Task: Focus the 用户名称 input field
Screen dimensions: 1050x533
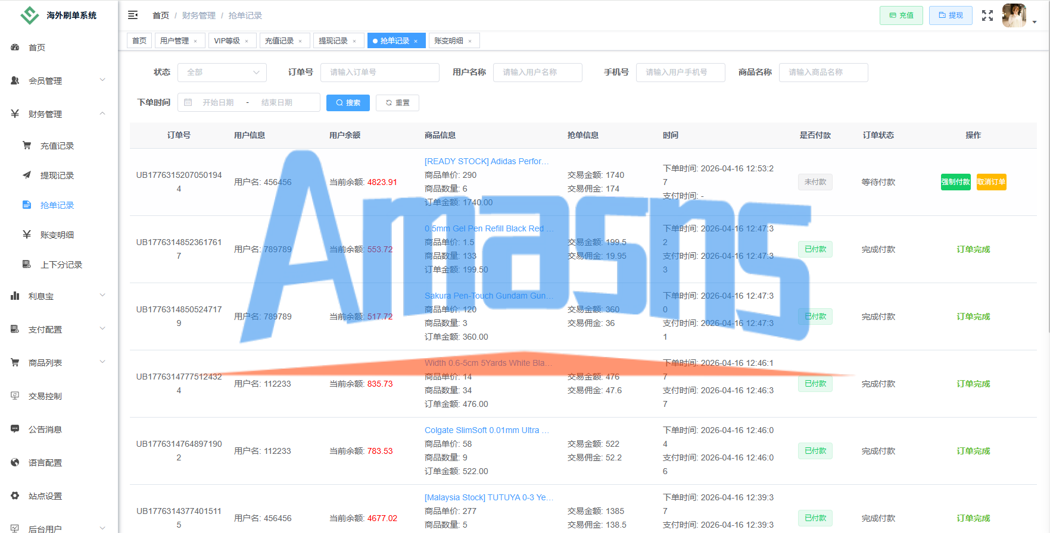Action: [x=538, y=72]
